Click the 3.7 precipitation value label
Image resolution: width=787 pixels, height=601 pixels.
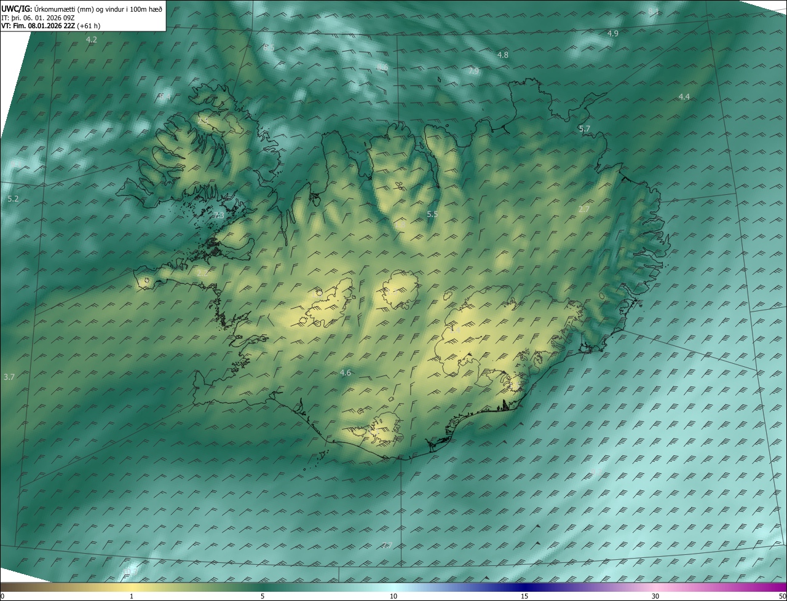(9, 377)
